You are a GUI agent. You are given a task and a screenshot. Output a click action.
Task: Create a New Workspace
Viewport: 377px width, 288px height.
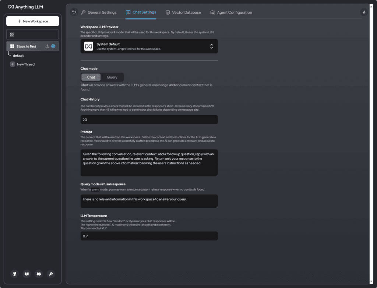[x=32, y=21]
